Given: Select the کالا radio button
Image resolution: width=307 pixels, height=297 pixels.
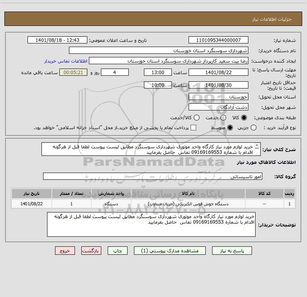Looking at the screenshot, I should click(x=244, y=118).
